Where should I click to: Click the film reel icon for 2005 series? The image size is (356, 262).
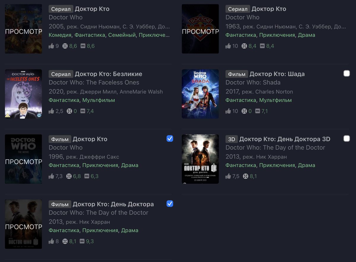tap(65, 46)
